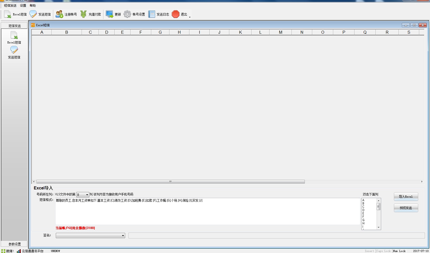This screenshot has width=430, height=253.
Task: Open the 帮助 menu
Action: 33,5
